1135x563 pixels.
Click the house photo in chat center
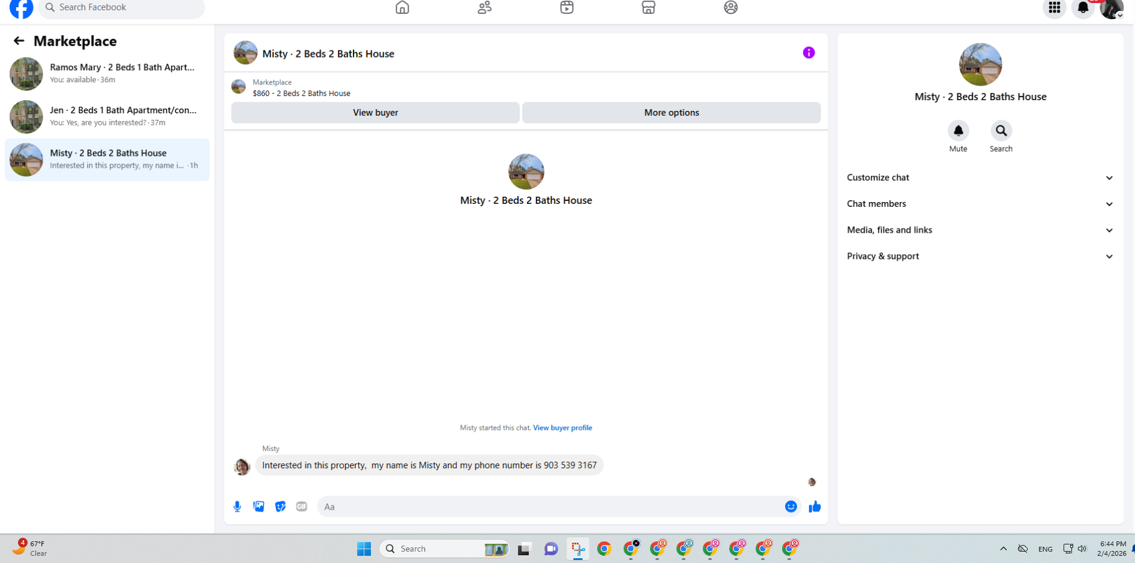(x=526, y=171)
